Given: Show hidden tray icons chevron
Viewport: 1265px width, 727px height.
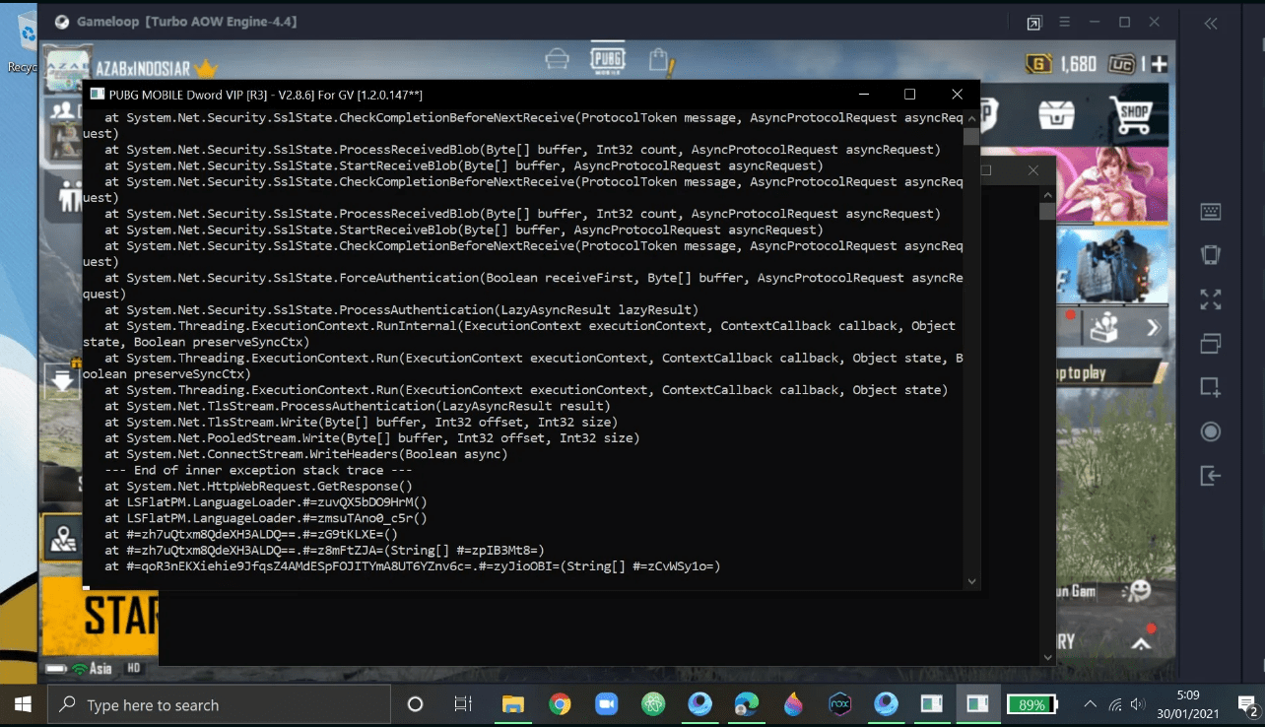Looking at the screenshot, I should [x=1090, y=704].
